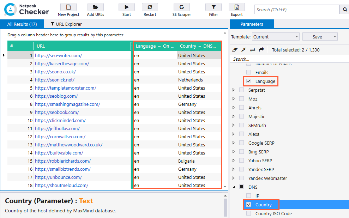Image resolution: width=349 pixels, height=218 pixels.
Task: Open the https://unbounce.com/ link
Action: coord(58,177)
